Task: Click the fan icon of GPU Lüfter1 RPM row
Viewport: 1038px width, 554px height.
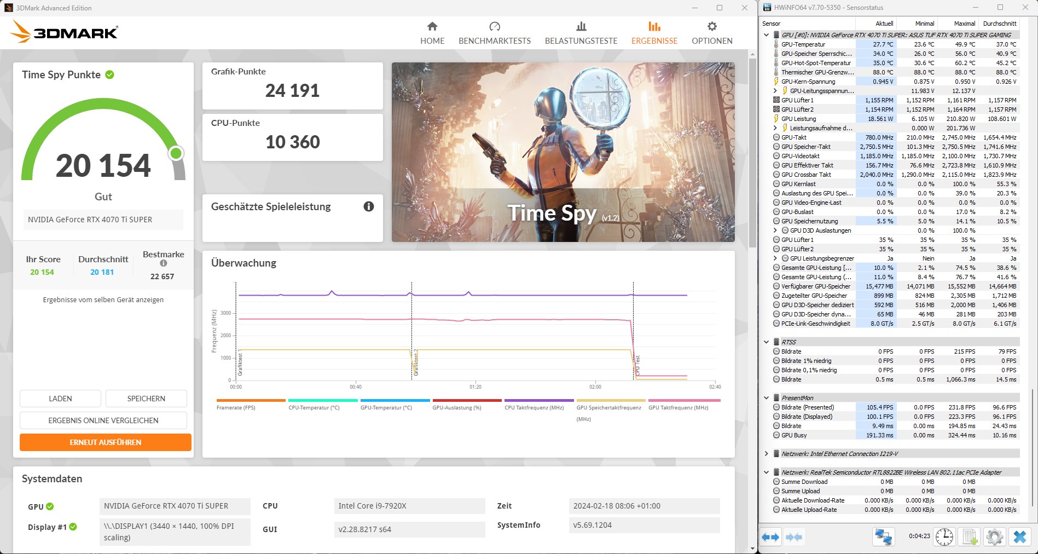Action: (x=776, y=100)
